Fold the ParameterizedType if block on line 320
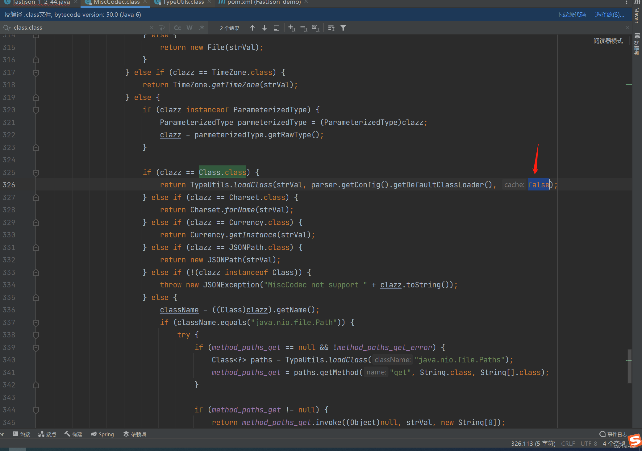This screenshot has width=642, height=451. click(36, 110)
